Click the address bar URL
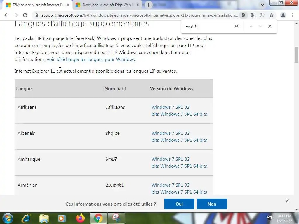 139,15
